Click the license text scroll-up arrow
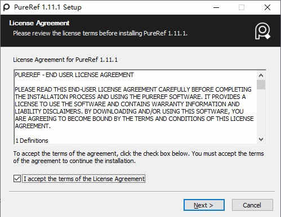The image size is (281, 217). coord(261,75)
